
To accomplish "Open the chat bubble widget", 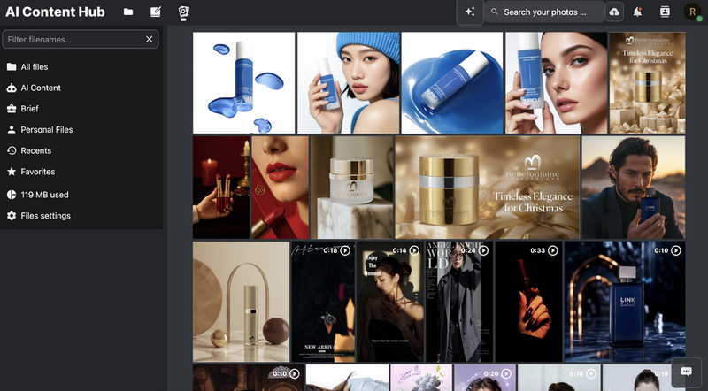I will point(687,372).
